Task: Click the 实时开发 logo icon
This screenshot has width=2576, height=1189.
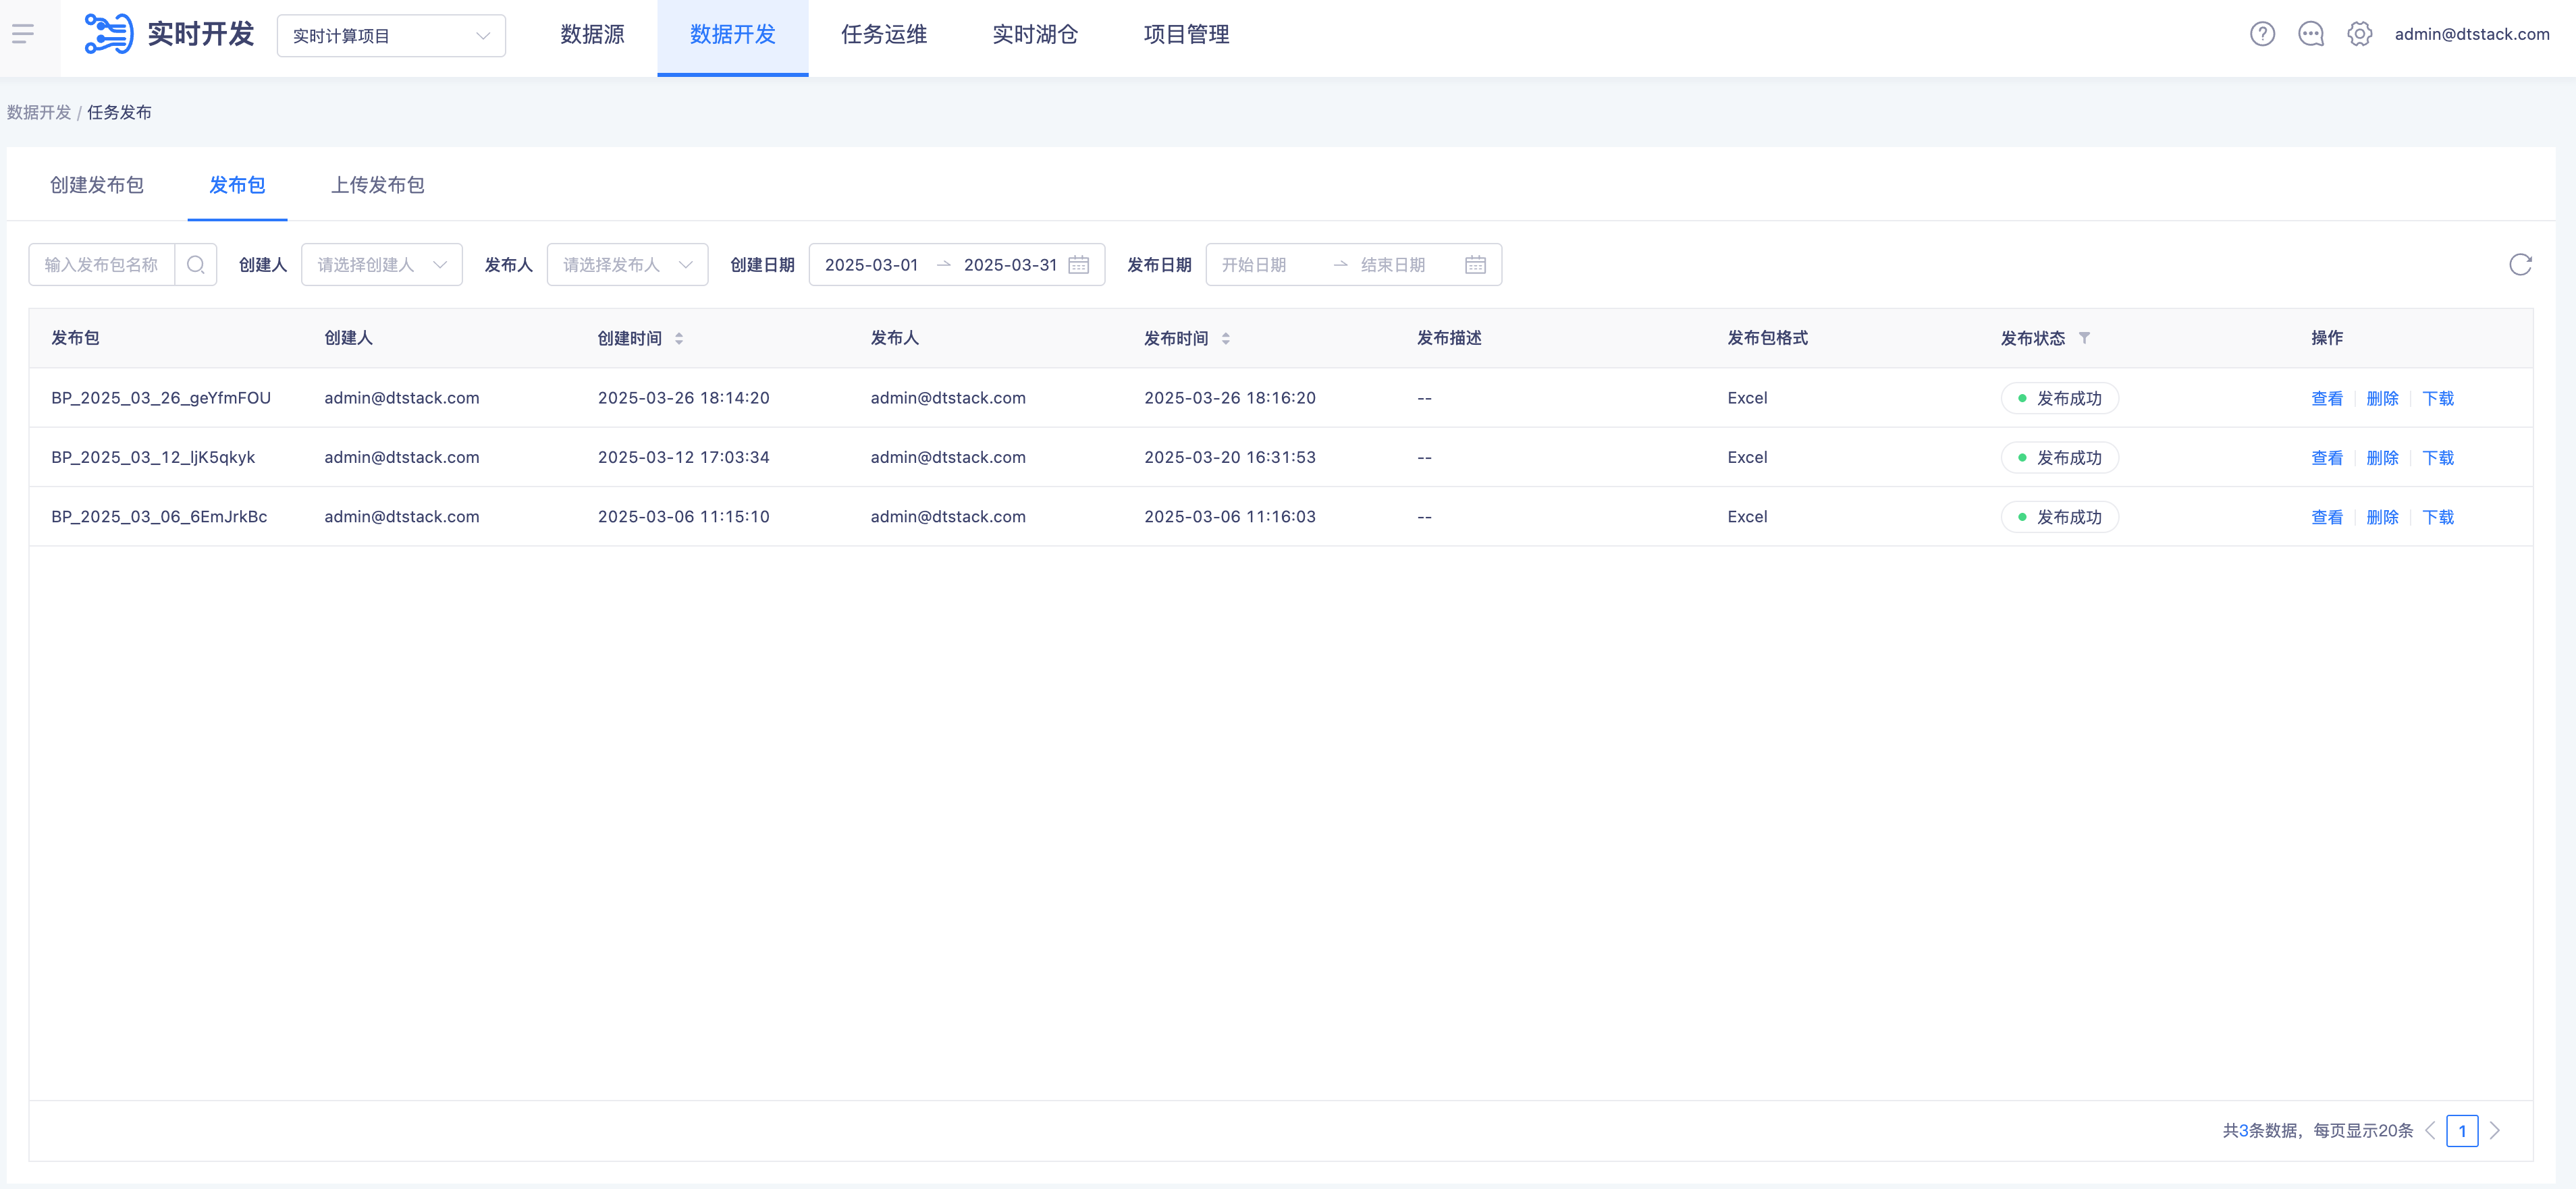Action: [108, 34]
